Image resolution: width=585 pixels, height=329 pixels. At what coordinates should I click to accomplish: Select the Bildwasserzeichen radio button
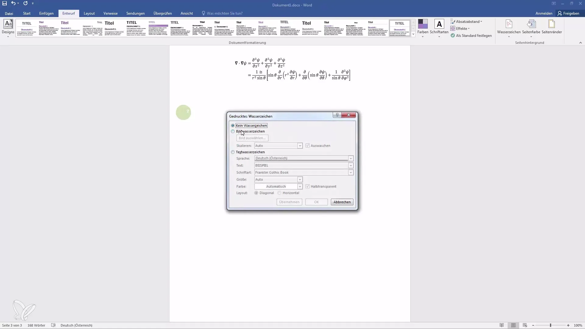[x=233, y=131]
